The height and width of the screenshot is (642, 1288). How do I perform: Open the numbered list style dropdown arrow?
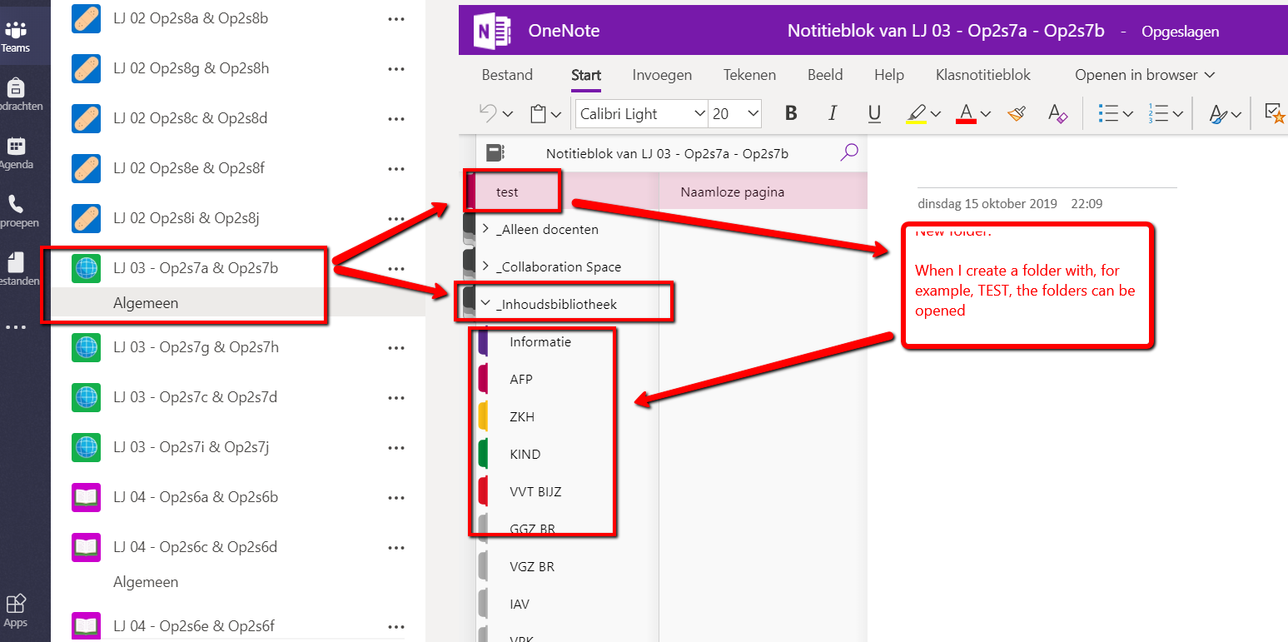pos(1178,115)
